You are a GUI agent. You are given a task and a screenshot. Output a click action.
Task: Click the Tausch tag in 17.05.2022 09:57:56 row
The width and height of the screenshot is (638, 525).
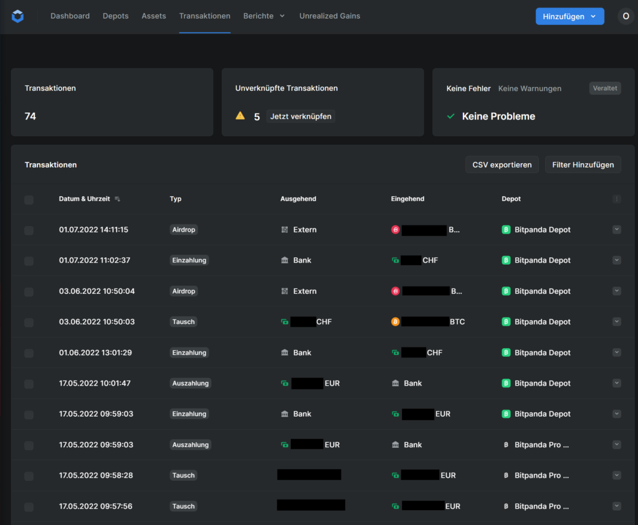(x=184, y=506)
